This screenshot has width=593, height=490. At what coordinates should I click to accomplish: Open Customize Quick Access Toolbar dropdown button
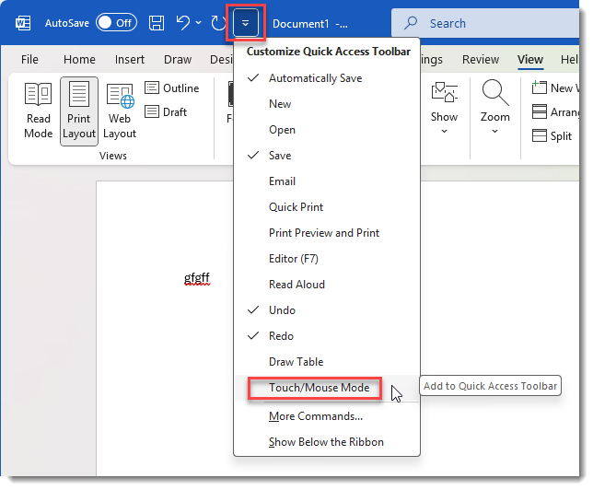[x=246, y=23]
